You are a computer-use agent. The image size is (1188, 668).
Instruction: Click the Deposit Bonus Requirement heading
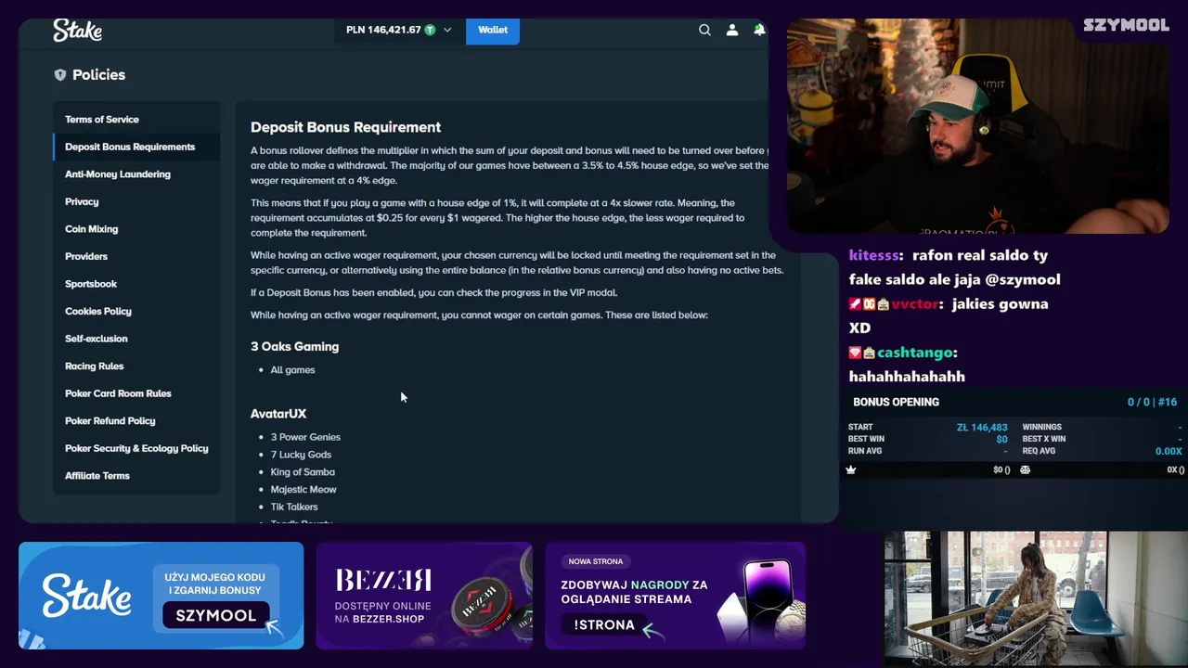(345, 127)
